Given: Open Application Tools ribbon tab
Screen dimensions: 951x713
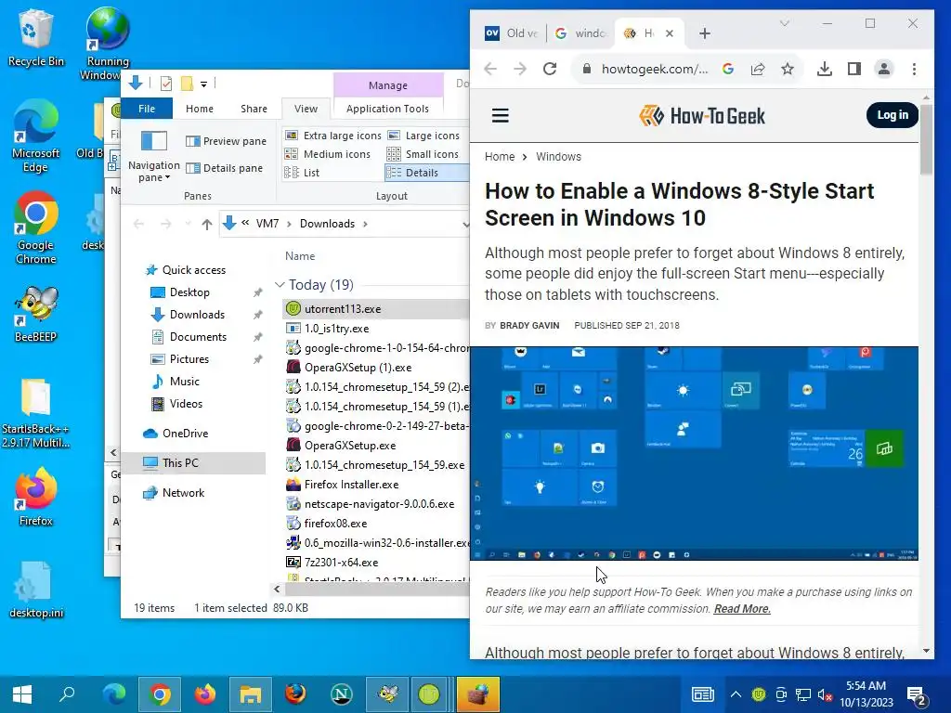Looking at the screenshot, I should point(387,109).
